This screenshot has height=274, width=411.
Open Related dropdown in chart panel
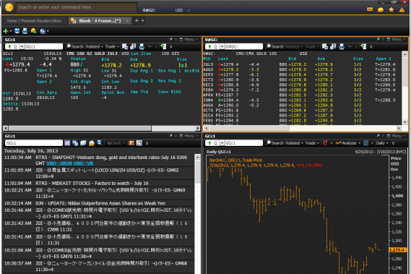tap(294, 142)
